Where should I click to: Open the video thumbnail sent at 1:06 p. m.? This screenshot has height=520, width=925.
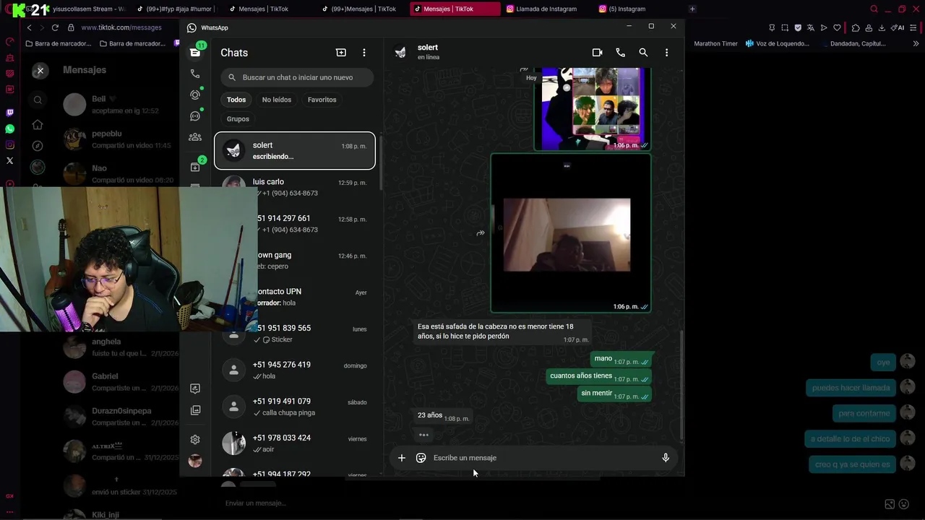click(x=571, y=233)
